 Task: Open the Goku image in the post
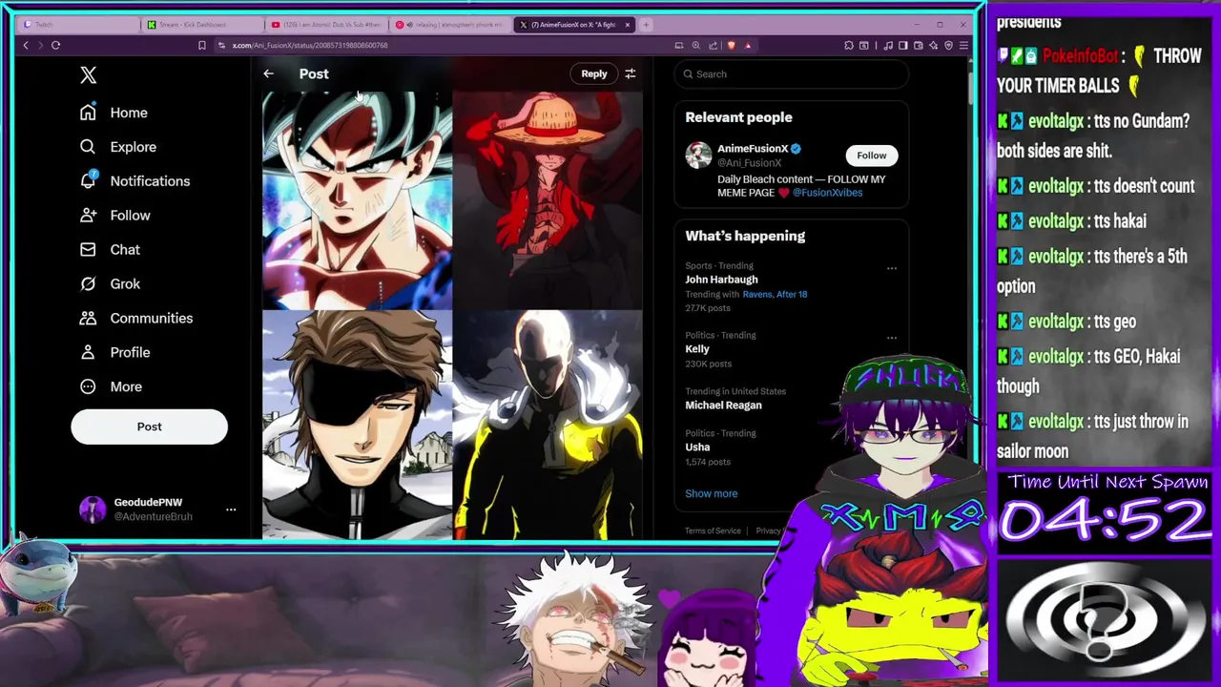coord(357,200)
